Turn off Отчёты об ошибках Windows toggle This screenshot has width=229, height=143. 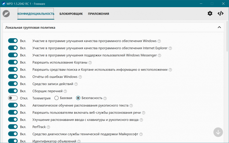(13, 77)
